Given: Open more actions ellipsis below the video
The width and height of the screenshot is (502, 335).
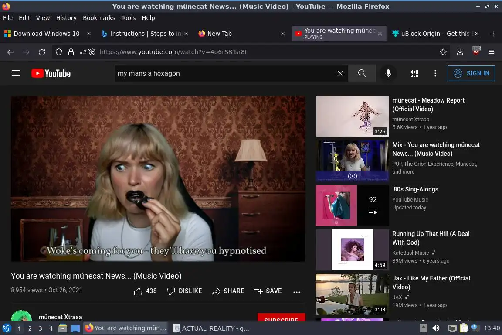Looking at the screenshot, I should click(x=297, y=292).
